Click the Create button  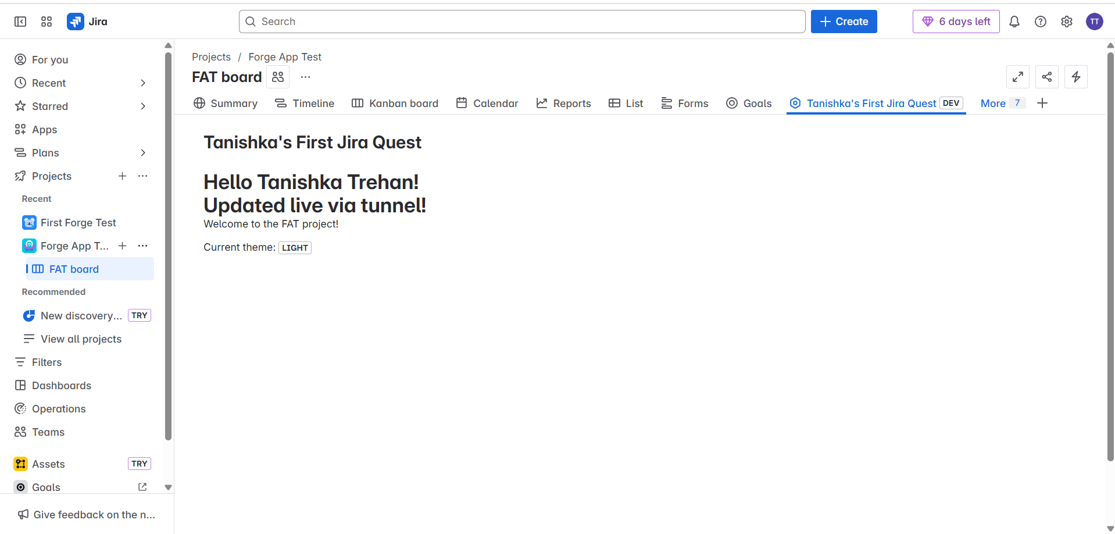pos(844,22)
